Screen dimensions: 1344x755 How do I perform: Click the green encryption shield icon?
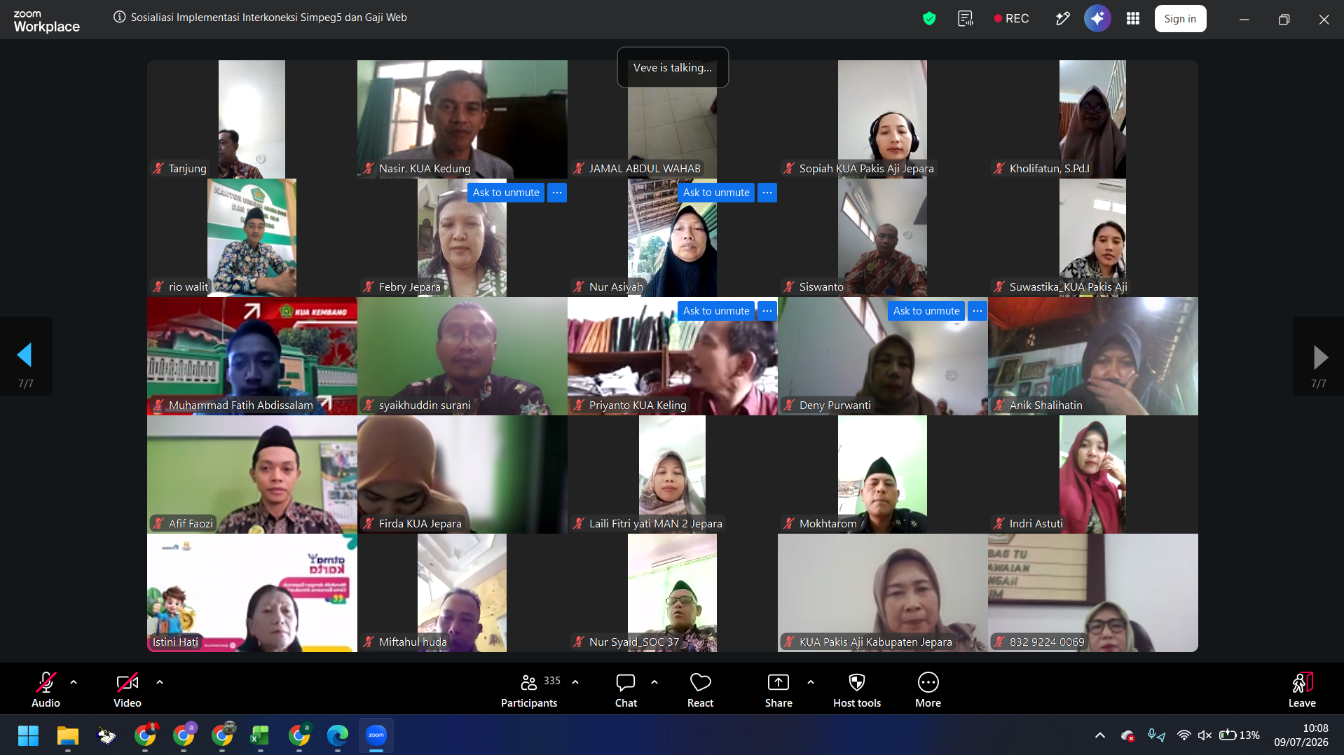pyautogui.click(x=929, y=19)
